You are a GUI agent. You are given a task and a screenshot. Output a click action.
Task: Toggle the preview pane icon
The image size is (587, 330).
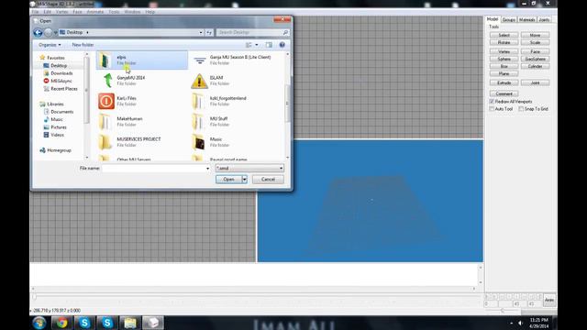269,45
